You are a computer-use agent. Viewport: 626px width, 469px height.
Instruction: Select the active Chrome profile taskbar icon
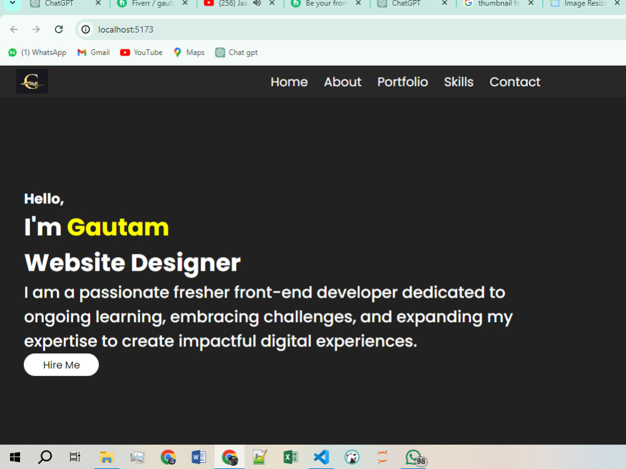point(230,457)
